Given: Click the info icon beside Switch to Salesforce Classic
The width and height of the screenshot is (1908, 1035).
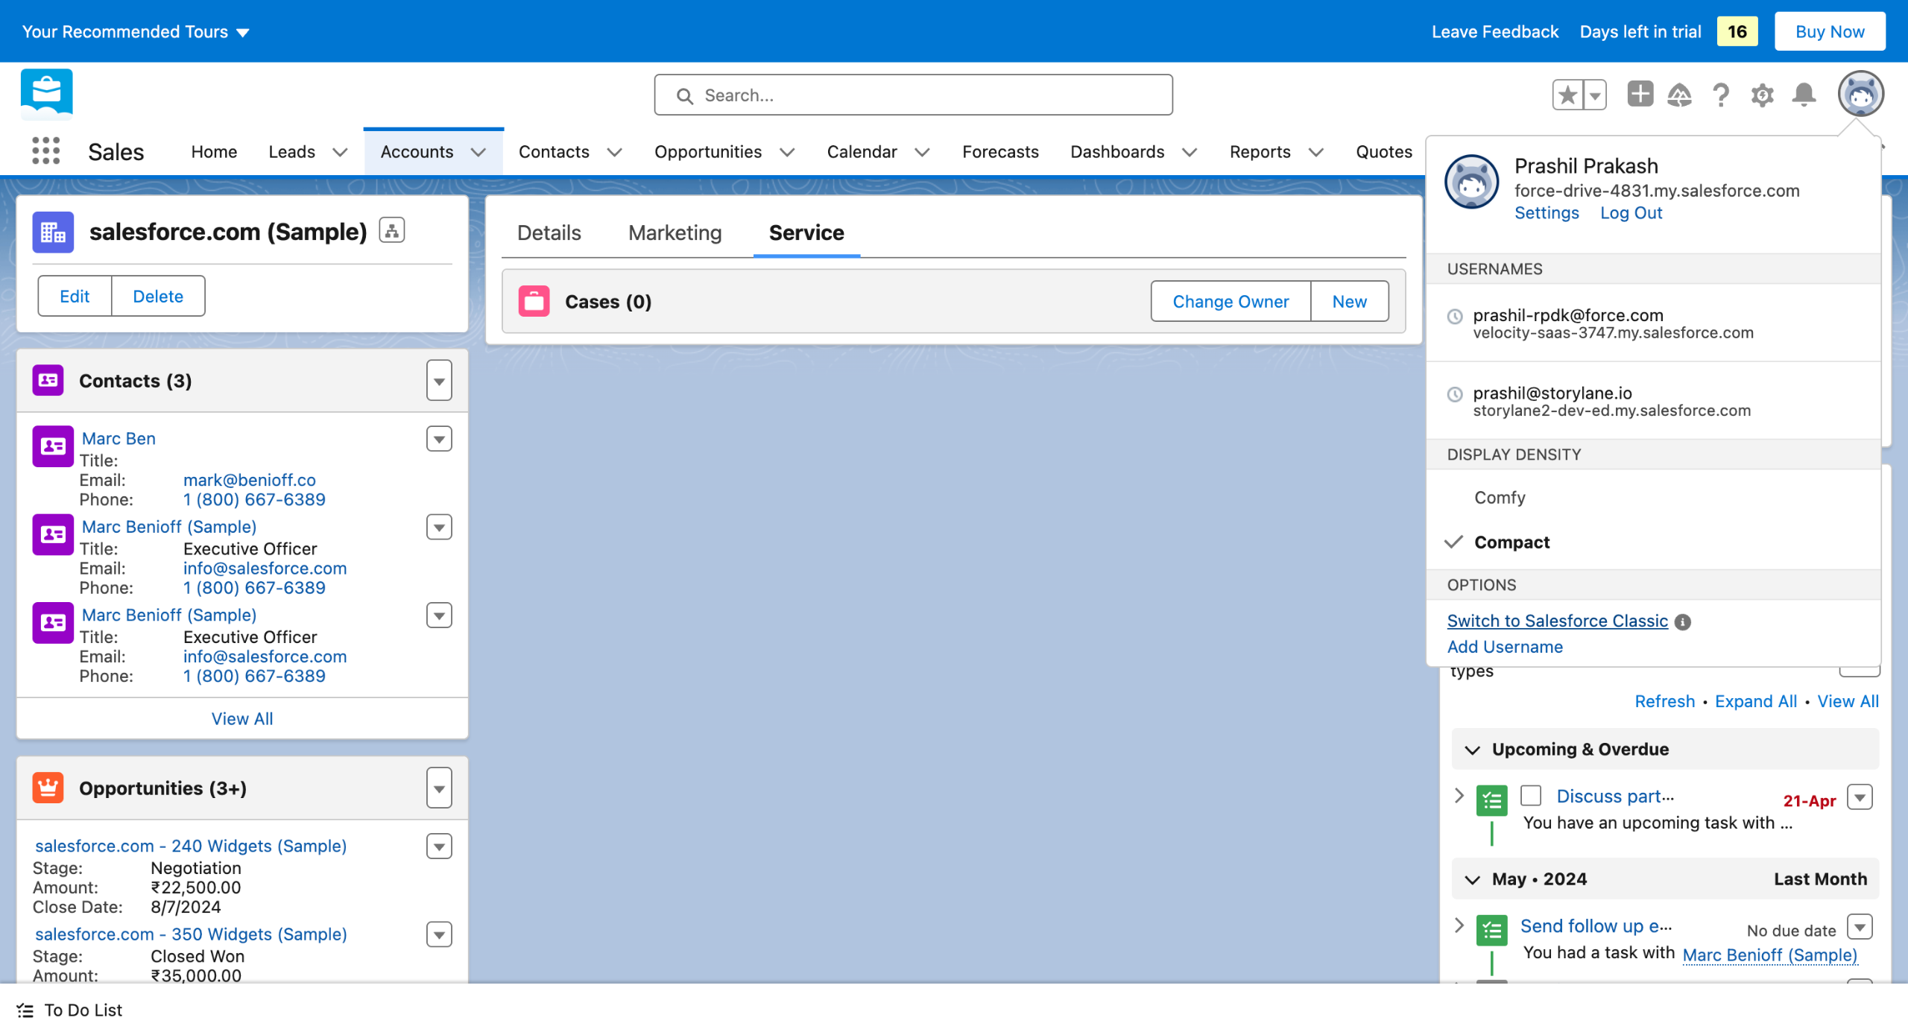Looking at the screenshot, I should 1683,621.
